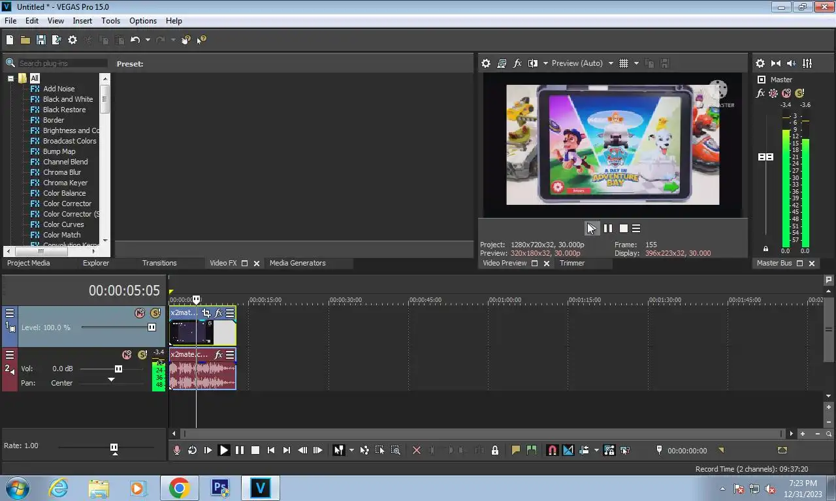This screenshot has width=836, height=501.
Task: Stop playback in timeline transport bar
Action: (x=255, y=450)
